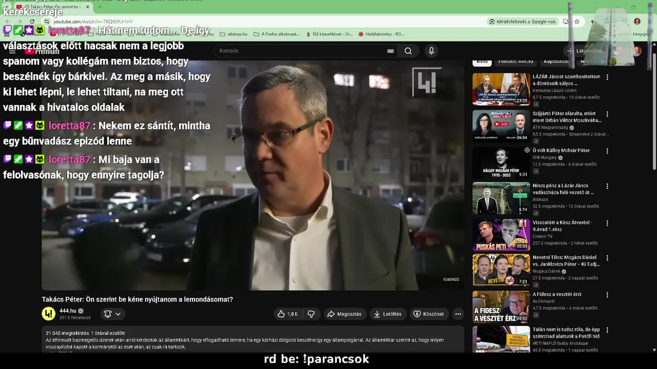Select the Kapcsolódó filter chip
The width and height of the screenshot is (657, 369).
point(556,62)
